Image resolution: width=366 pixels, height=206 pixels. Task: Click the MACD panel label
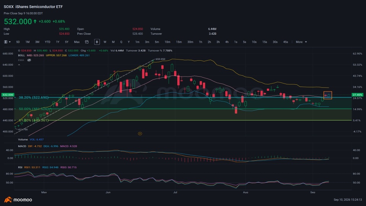coord(22,146)
